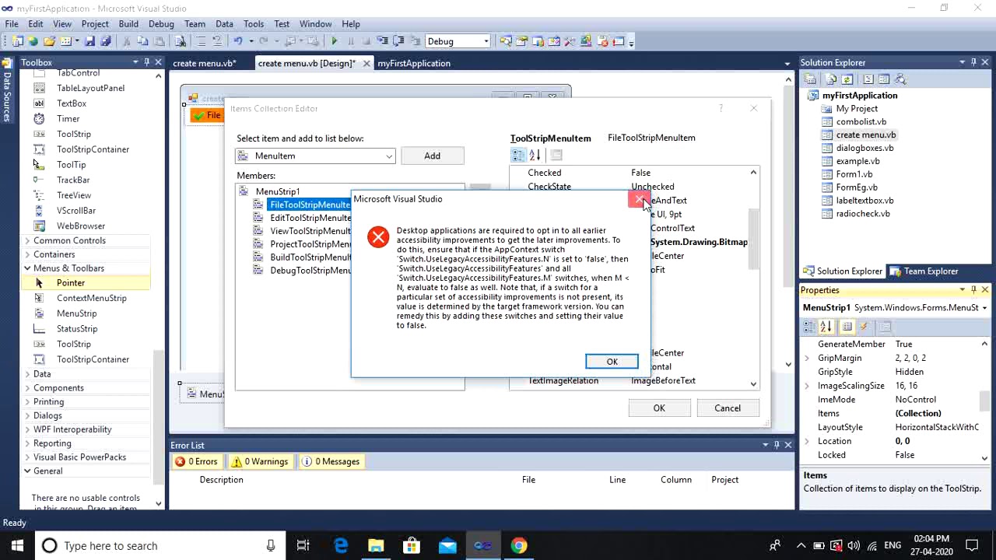Toggle Alphabetical sort in Items Collection Editor

point(535,155)
